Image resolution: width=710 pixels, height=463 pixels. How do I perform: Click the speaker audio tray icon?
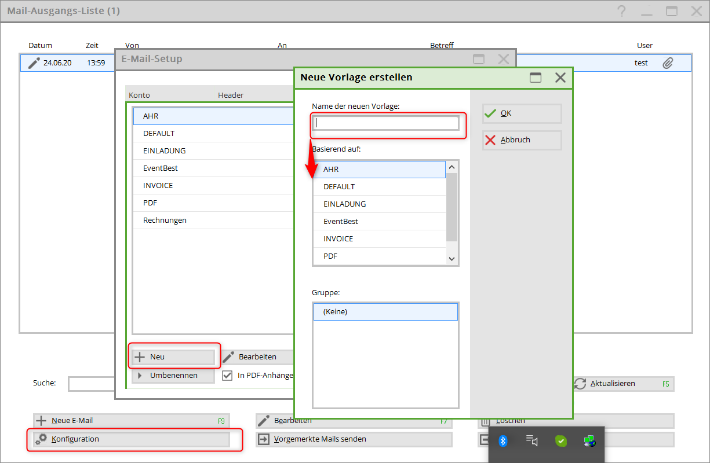(531, 440)
